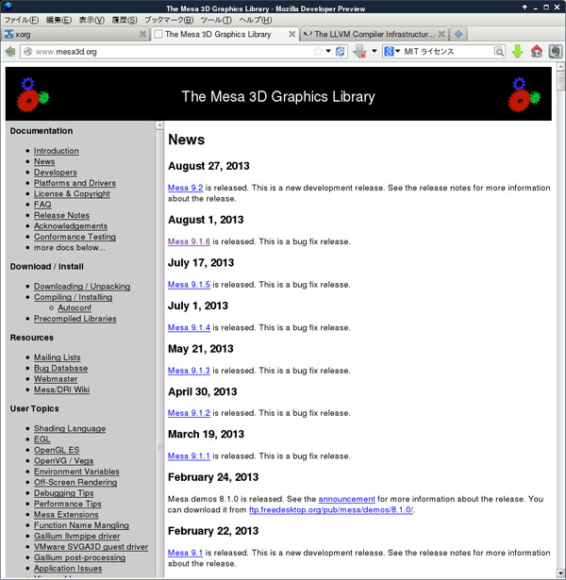Open search engine selector dropdown arrow
This screenshot has height=580, width=566.
(x=398, y=51)
